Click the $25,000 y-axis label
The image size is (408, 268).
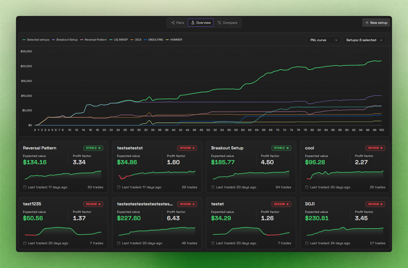[x=26, y=51]
